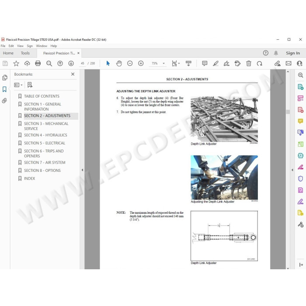Open SECTION 3 - MECHANICAL SERVICE bookmark
This screenshot has width=306, height=306.
tap(46, 126)
